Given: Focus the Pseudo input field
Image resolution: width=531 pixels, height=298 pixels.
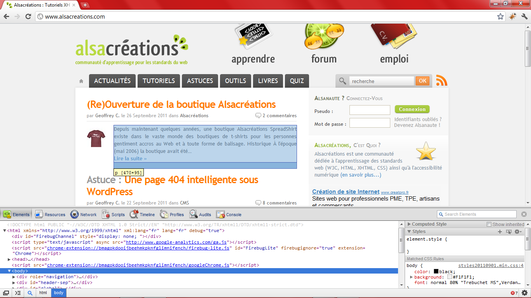Looking at the screenshot, I should [370, 110].
